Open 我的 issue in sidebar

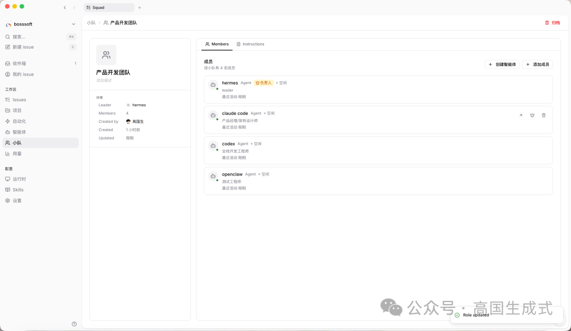point(40,74)
